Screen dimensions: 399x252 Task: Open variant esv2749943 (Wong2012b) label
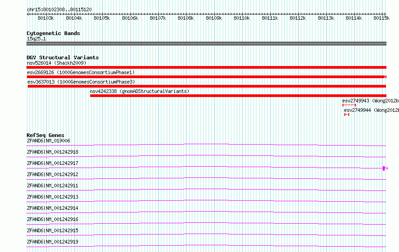370,101
